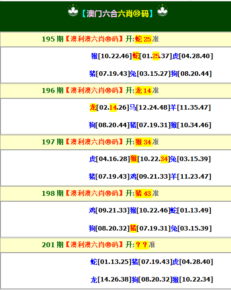Click 猴[10.22.34] in the 197 period

150,159
